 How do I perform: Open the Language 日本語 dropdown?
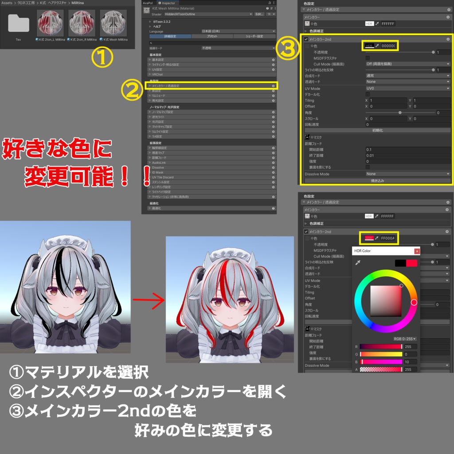(238, 31)
